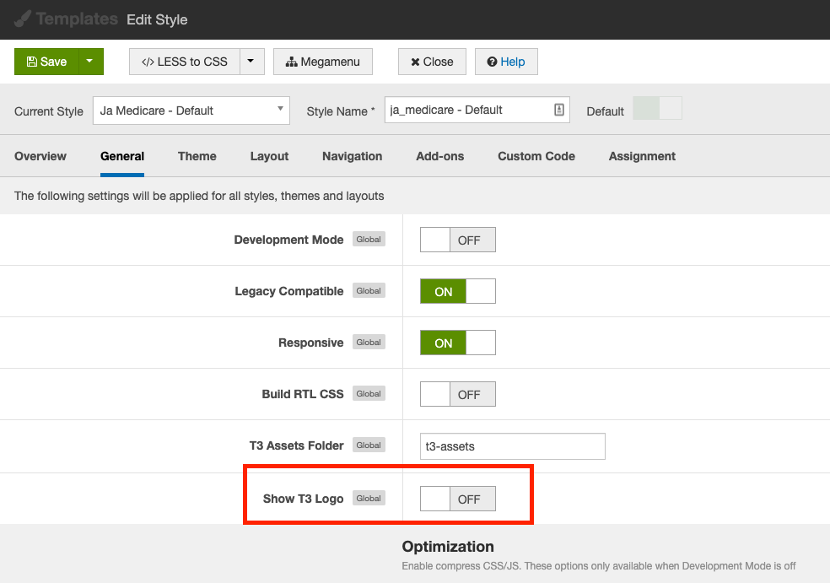This screenshot has width=830, height=583.
Task: Toggle the Default style switch
Action: (x=657, y=108)
